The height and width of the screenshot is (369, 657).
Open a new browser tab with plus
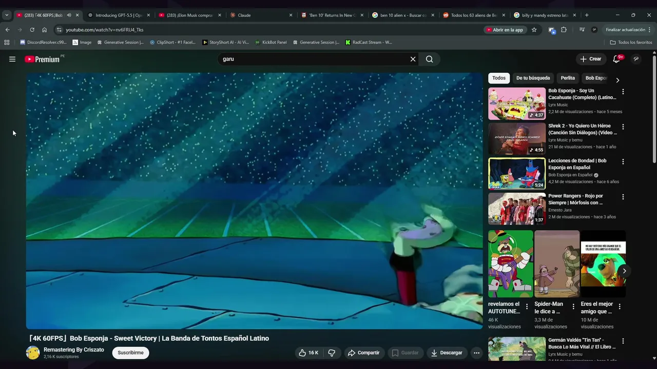coord(587,15)
